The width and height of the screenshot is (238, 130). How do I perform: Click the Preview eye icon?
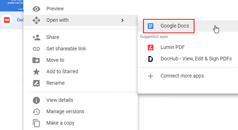click(36, 9)
